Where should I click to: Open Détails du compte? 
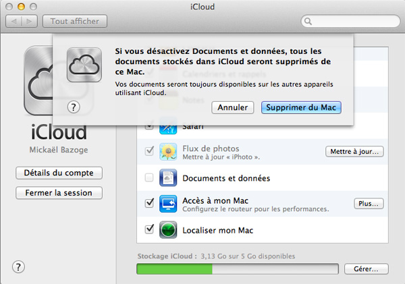59,173
